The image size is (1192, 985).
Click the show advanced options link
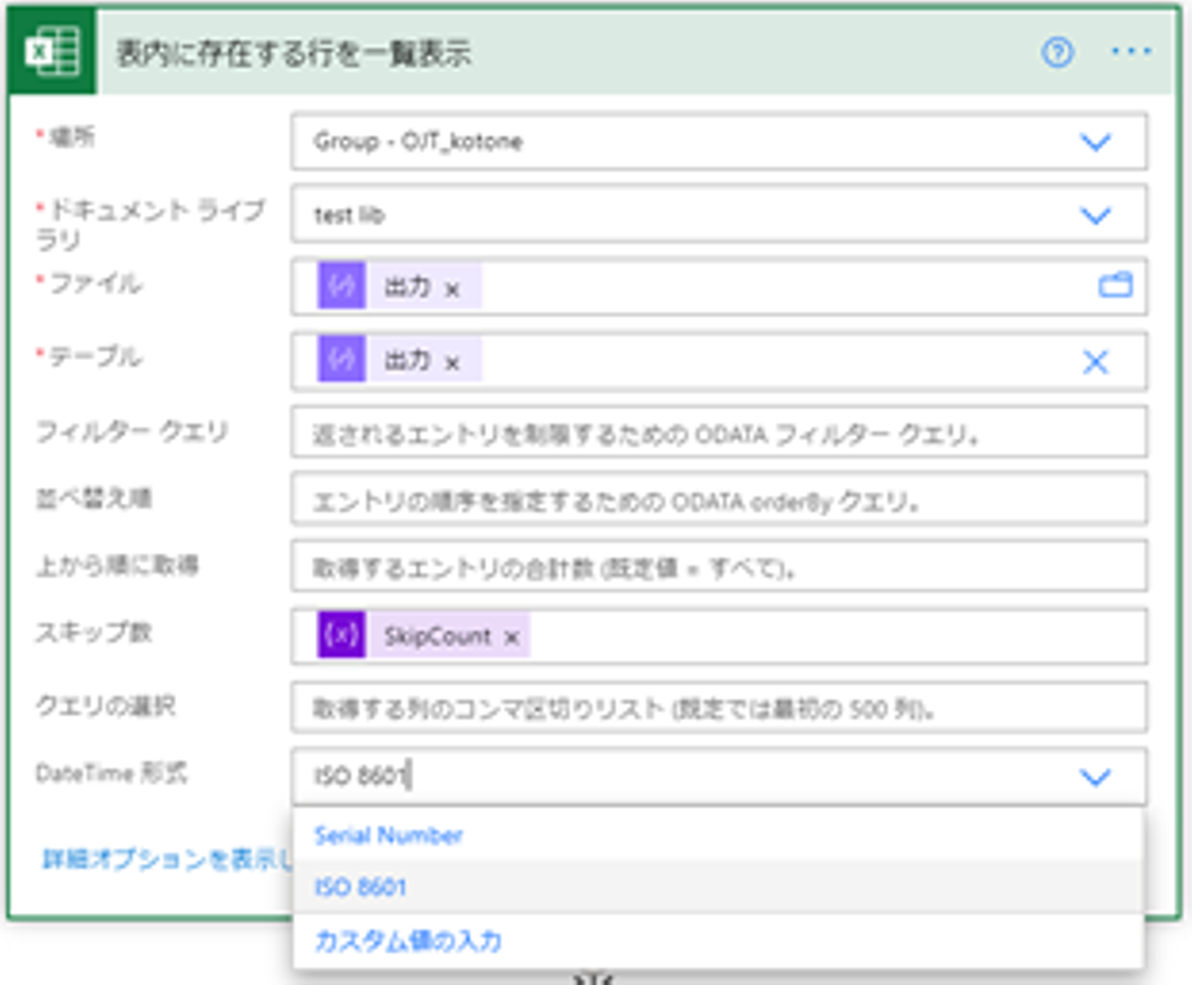tap(166, 860)
